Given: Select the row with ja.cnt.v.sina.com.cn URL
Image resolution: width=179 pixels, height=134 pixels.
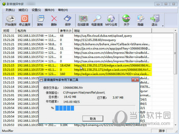Looking at the screenshot, I should [x=77, y=48].
